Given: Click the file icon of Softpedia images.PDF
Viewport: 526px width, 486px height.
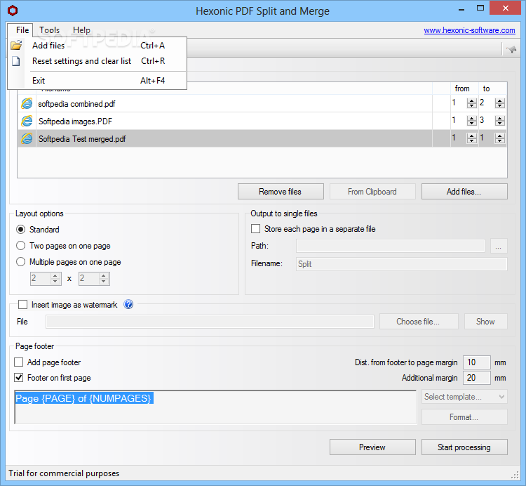Looking at the screenshot, I should point(27,121).
